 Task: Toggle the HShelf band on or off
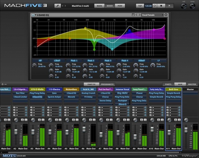point(141,61)
